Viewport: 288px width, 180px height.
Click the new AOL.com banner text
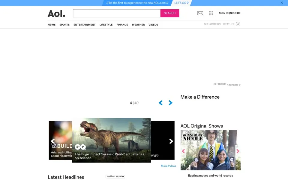point(137,3)
